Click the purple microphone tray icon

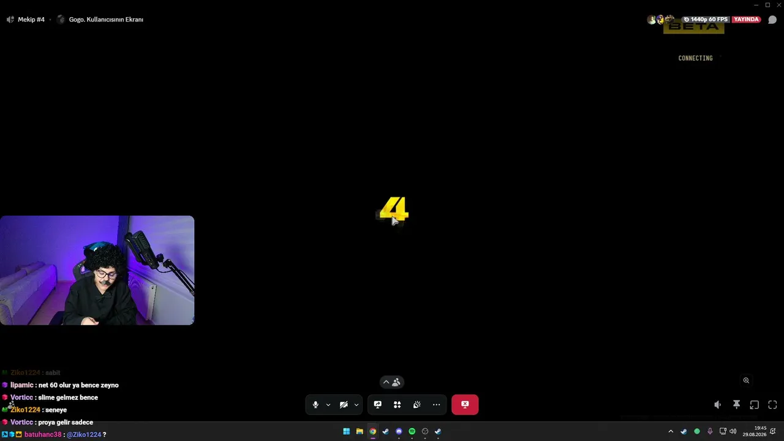click(x=710, y=432)
